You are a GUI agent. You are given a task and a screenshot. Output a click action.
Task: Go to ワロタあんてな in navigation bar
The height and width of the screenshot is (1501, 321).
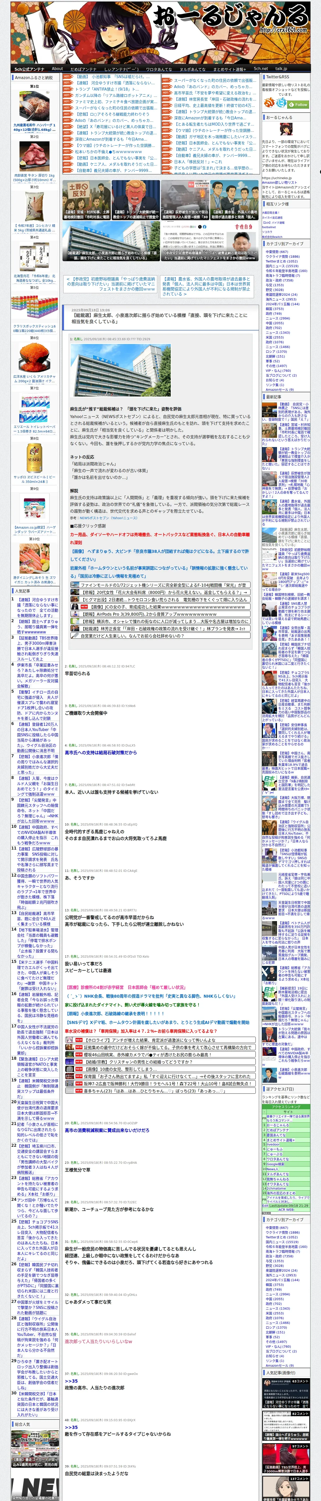coord(158,69)
